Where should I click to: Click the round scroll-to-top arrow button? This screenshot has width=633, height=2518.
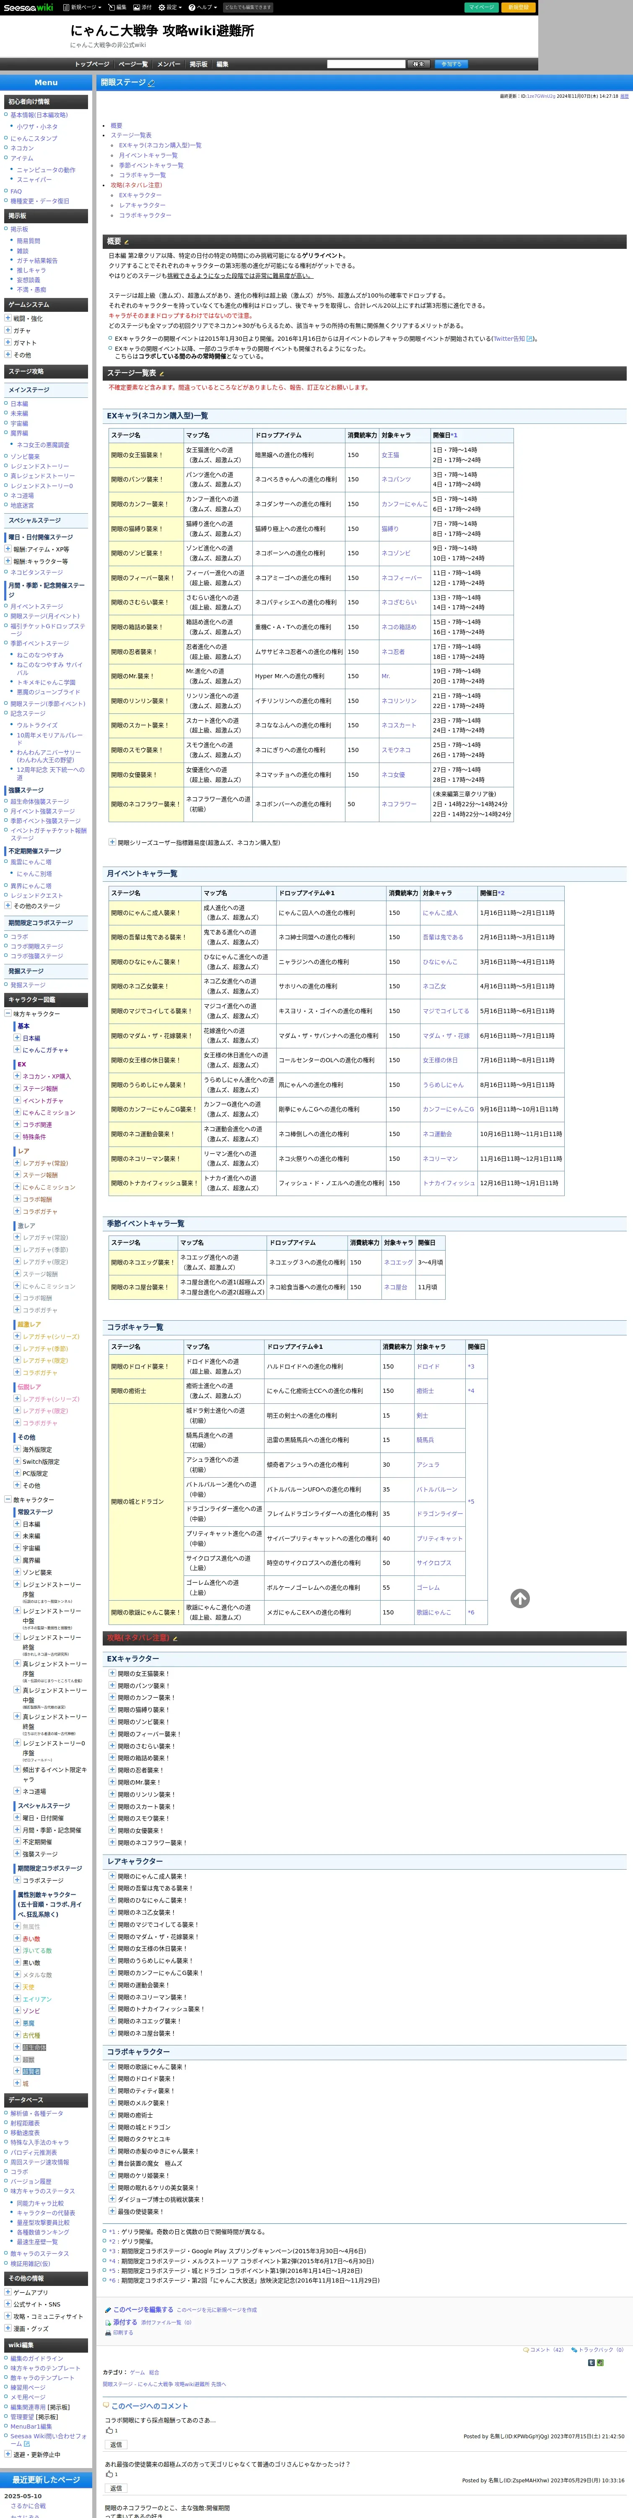click(520, 1598)
